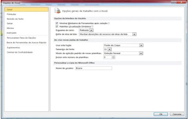Screen dimensions: 188x119
Task: Decrease the number of planilhas spinner
Action: click(x=113, y=58)
